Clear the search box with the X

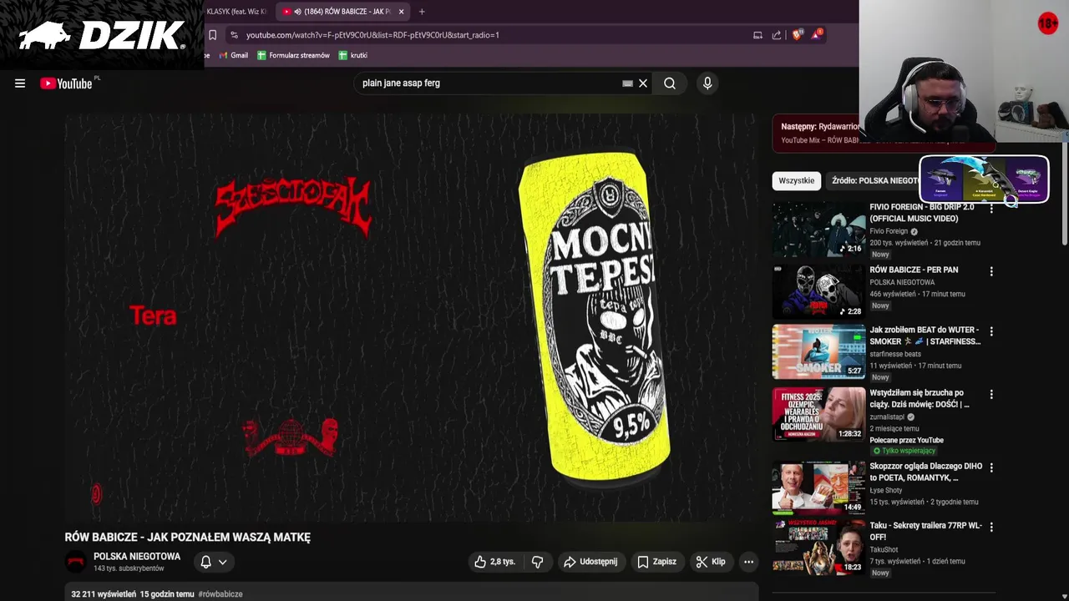click(x=643, y=83)
